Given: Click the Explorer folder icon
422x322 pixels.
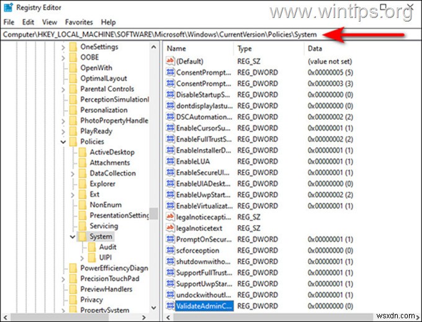Looking at the screenshot, I should [83, 184].
